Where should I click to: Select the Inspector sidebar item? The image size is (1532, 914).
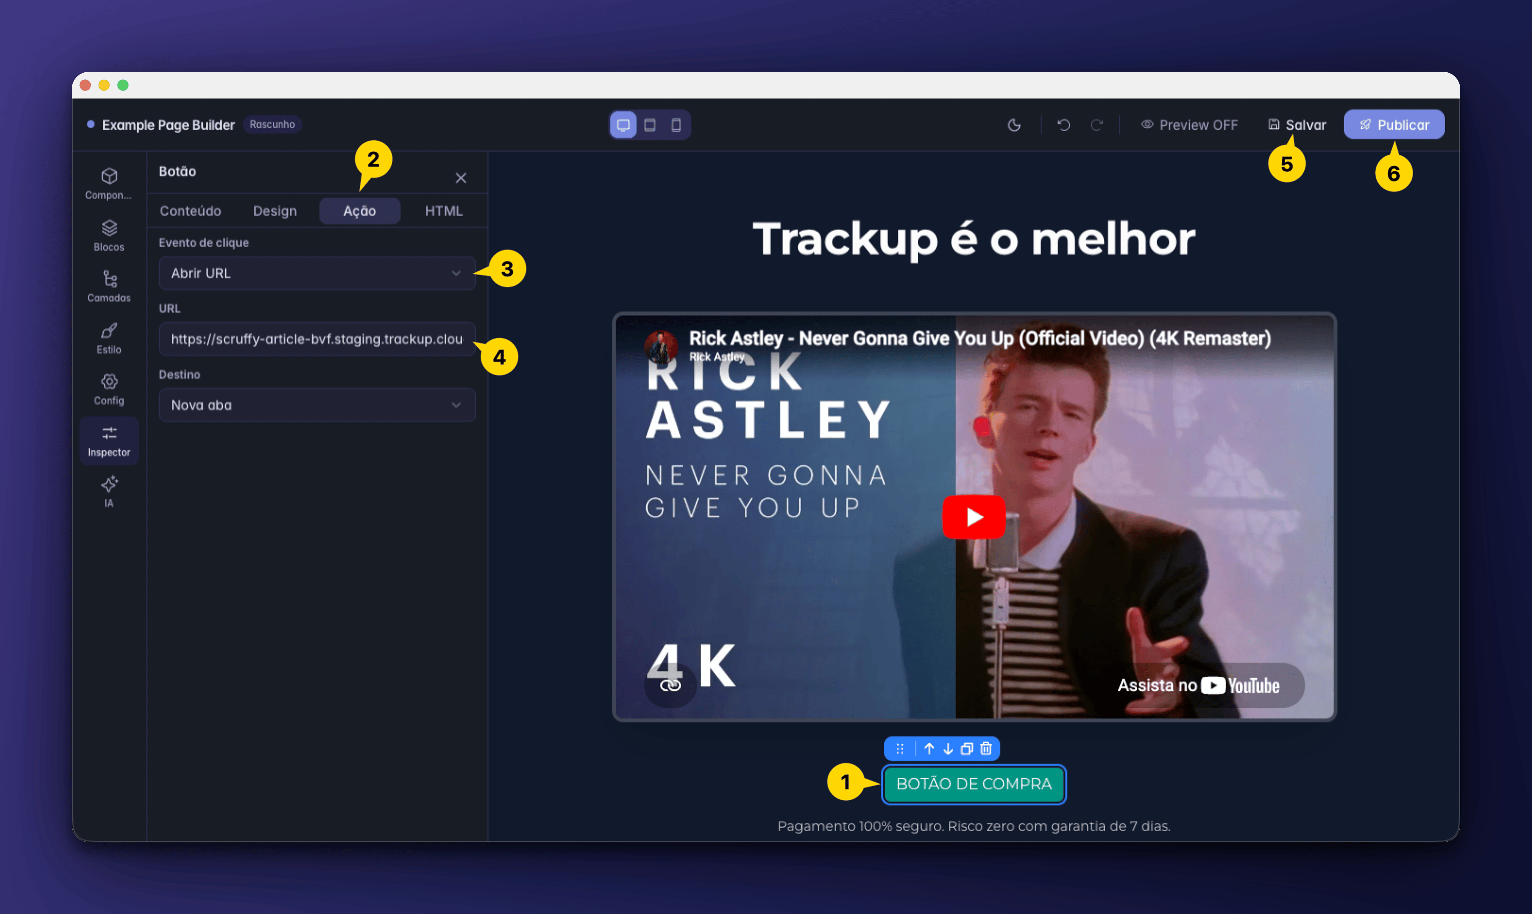[x=109, y=440]
